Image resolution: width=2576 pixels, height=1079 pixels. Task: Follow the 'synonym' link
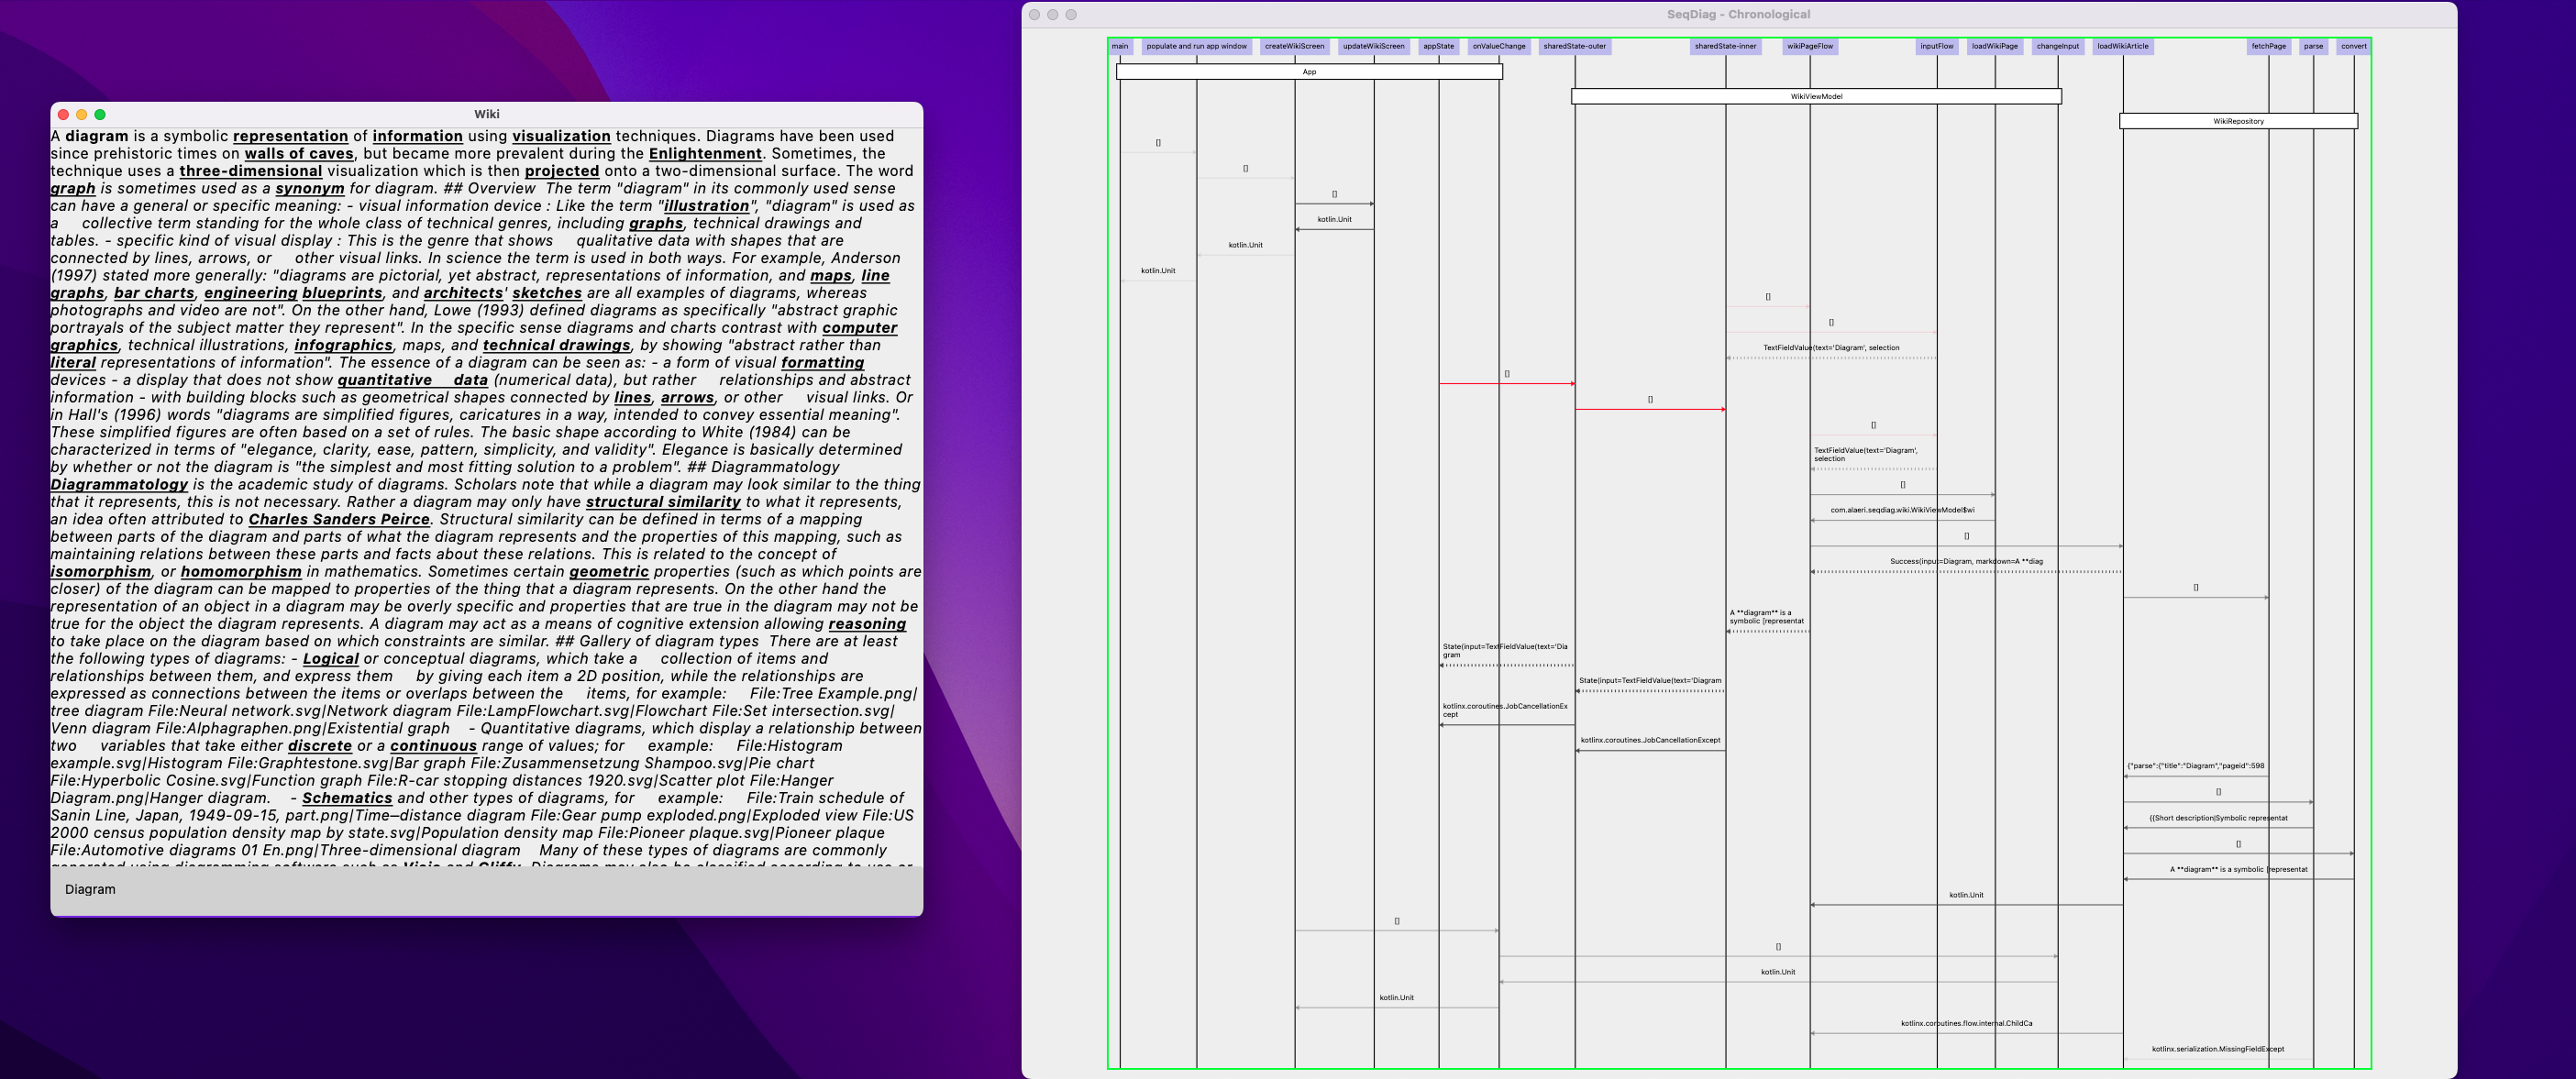pos(310,189)
